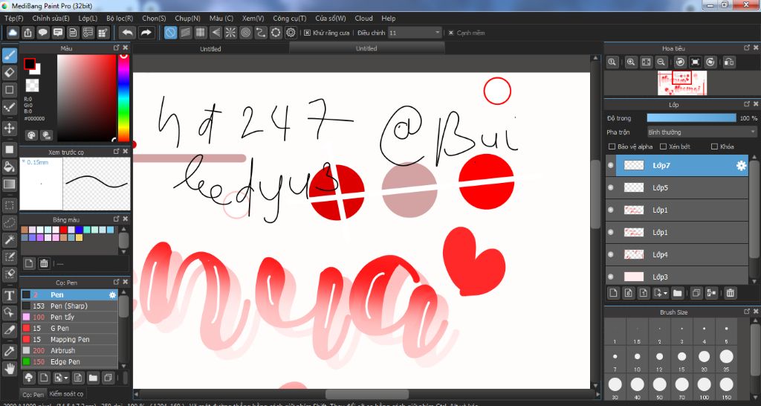
Task: Click the navigator canvas thumbnail
Action: 682,83
